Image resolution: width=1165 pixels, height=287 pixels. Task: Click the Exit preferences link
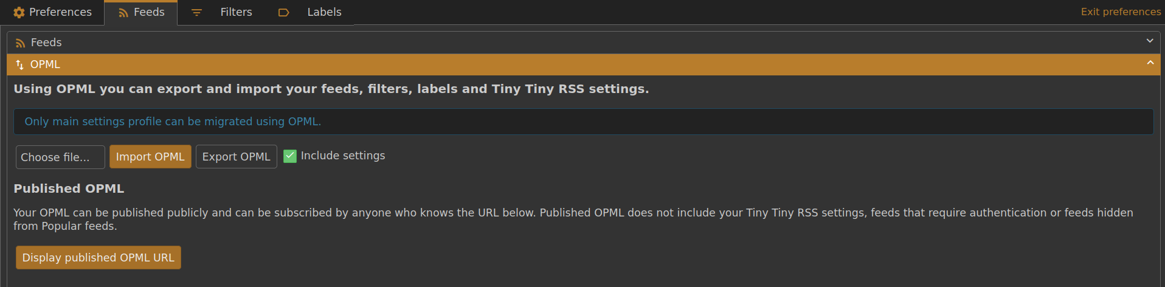1121,12
